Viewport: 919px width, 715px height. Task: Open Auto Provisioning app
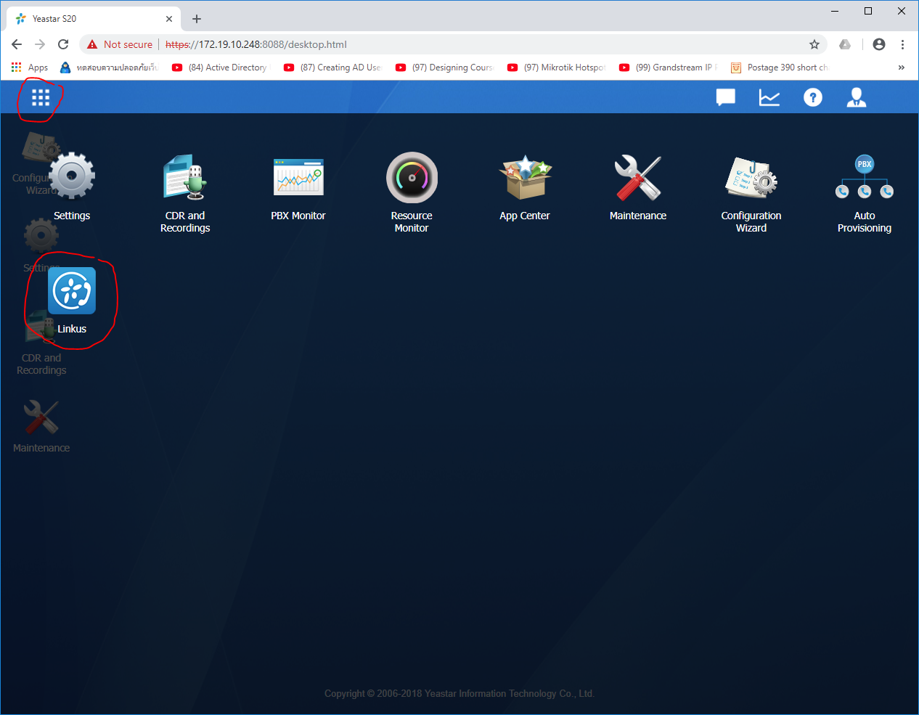[x=865, y=176]
